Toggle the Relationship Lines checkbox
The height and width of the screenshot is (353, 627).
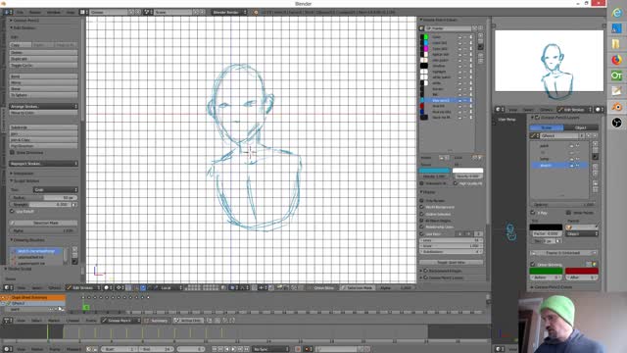(x=422, y=227)
